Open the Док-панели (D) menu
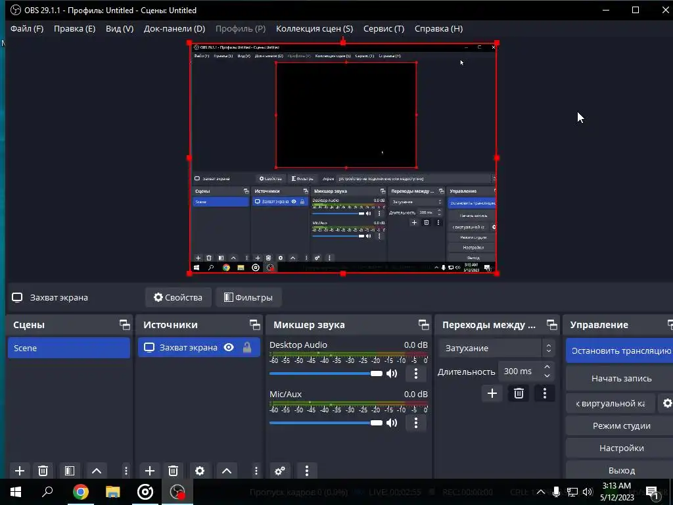This screenshot has width=673, height=505. tap(174, 29)
